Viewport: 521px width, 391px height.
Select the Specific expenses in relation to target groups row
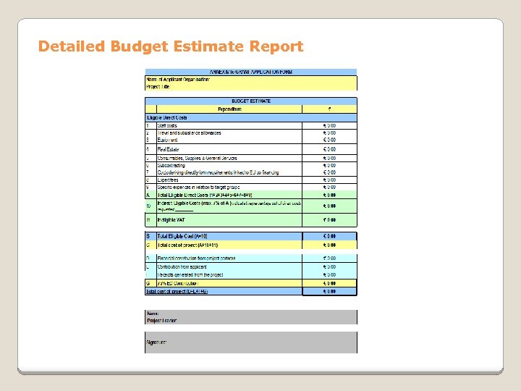(x=251, y=188)
